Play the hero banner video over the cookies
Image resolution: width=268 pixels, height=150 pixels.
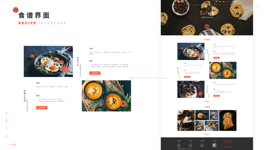[x=207, y=26]
